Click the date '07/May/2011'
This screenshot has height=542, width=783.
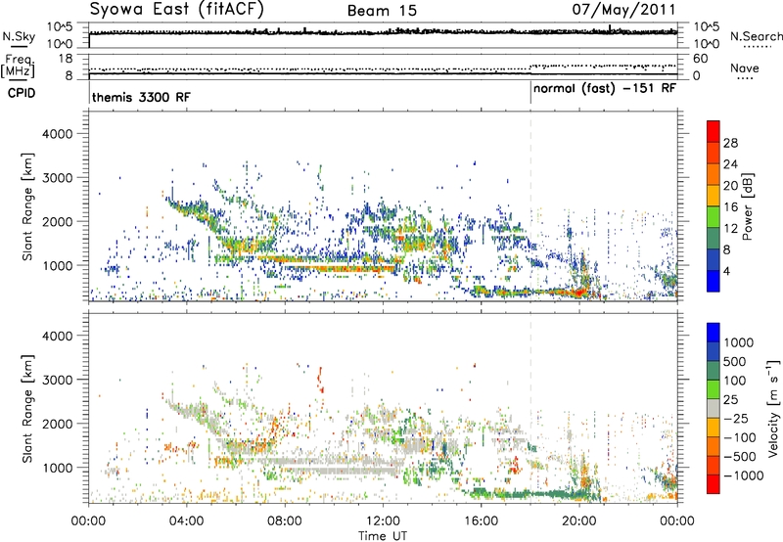click(624, 9)
